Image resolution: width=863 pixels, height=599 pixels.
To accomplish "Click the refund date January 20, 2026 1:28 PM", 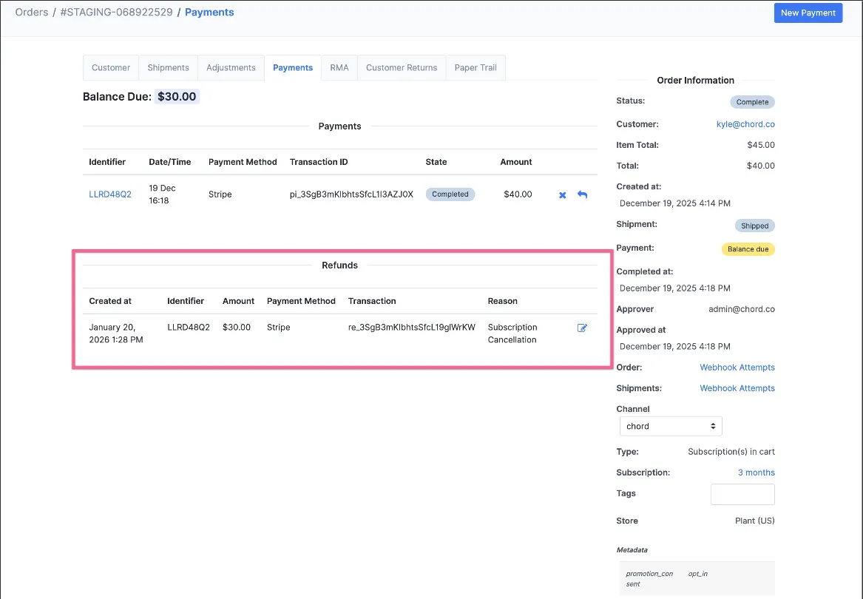I will (116, 334).
